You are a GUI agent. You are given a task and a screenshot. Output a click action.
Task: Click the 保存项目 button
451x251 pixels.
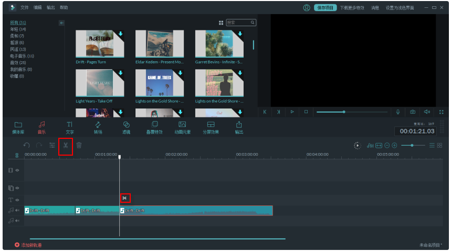[x=325, y=8]
